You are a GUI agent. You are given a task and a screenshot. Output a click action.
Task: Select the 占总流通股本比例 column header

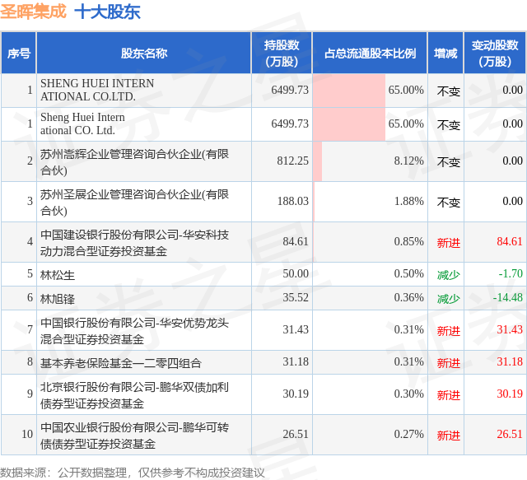click(370, 54)
